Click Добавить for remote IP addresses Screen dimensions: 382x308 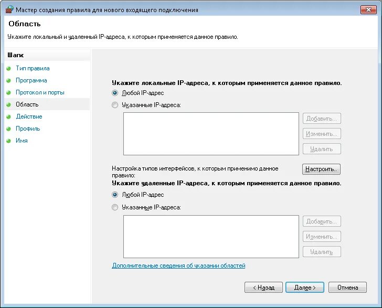pos(322,221)
